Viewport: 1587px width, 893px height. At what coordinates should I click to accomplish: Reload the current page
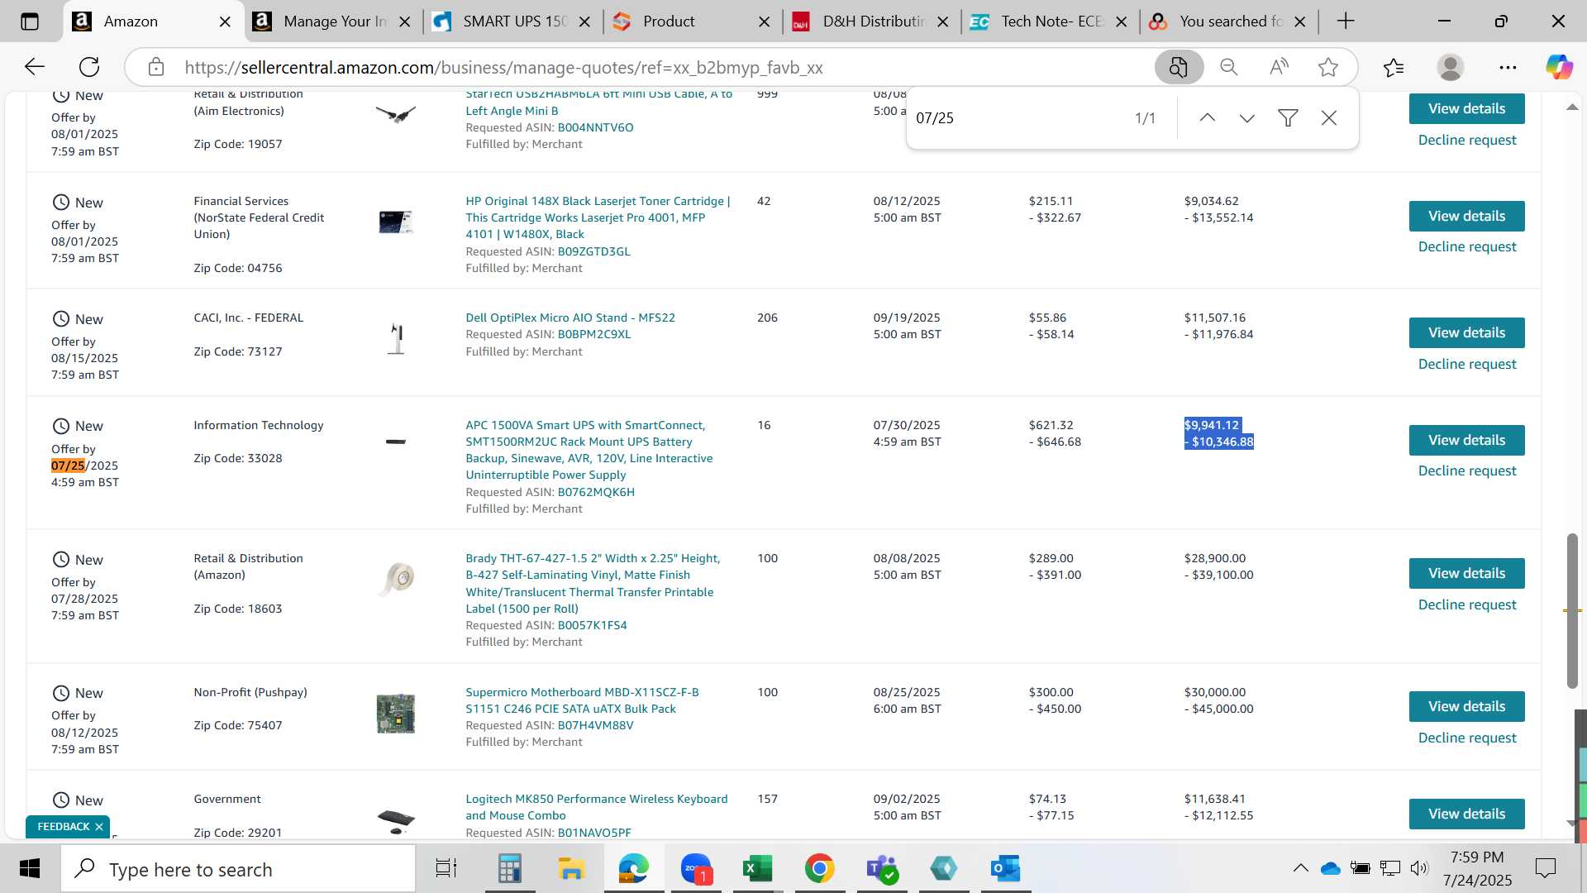tap(89, 67)
